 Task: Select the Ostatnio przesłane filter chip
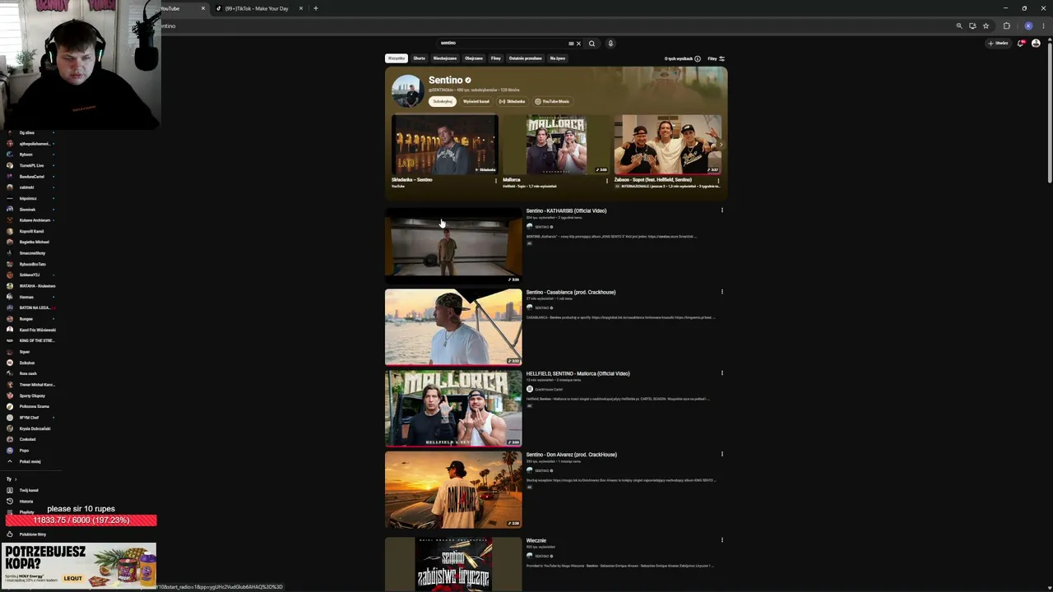point(526,58)
